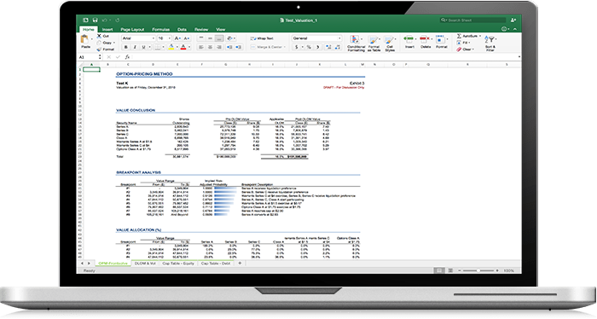Click the Increase Indent icon
The height and width of the screenshot is (319, 597).
click(239, 47)
